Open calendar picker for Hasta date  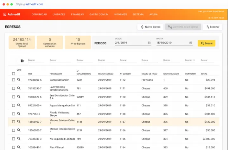[191, 43]
